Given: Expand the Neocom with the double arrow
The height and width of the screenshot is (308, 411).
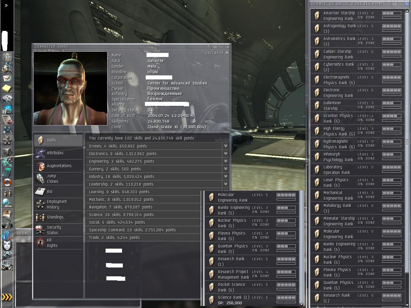Looking at the screenshot, I should (x=6, y=5).
